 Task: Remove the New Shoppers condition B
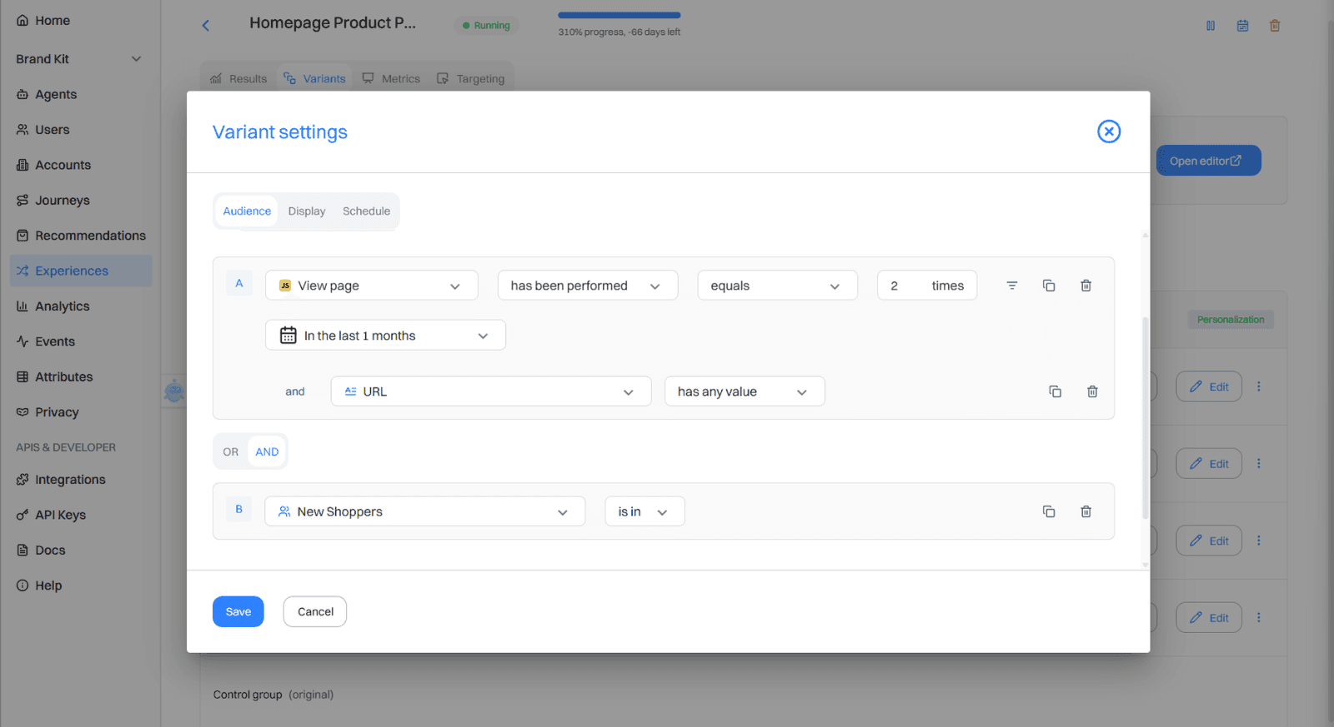coord(1086,511)
